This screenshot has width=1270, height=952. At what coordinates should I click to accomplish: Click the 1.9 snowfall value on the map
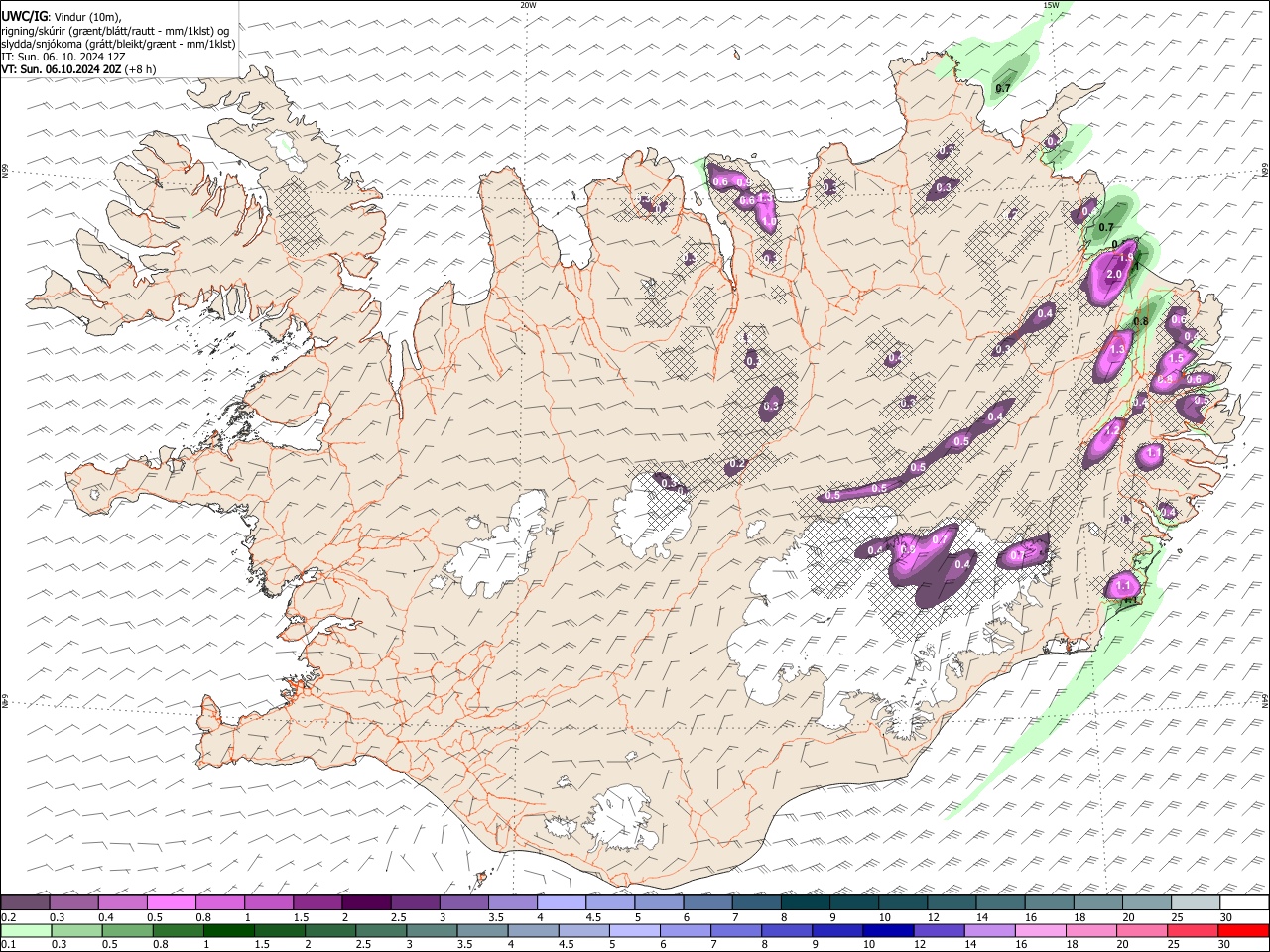click(x=1125, y=259)
